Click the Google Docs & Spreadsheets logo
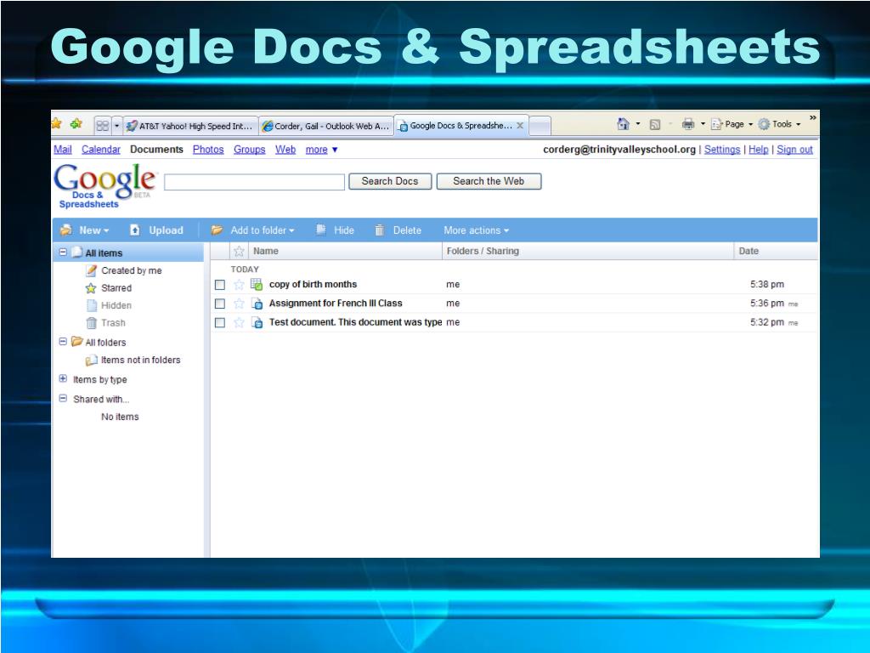The height and width of the screenshot is (653, 870). (105, 185)
